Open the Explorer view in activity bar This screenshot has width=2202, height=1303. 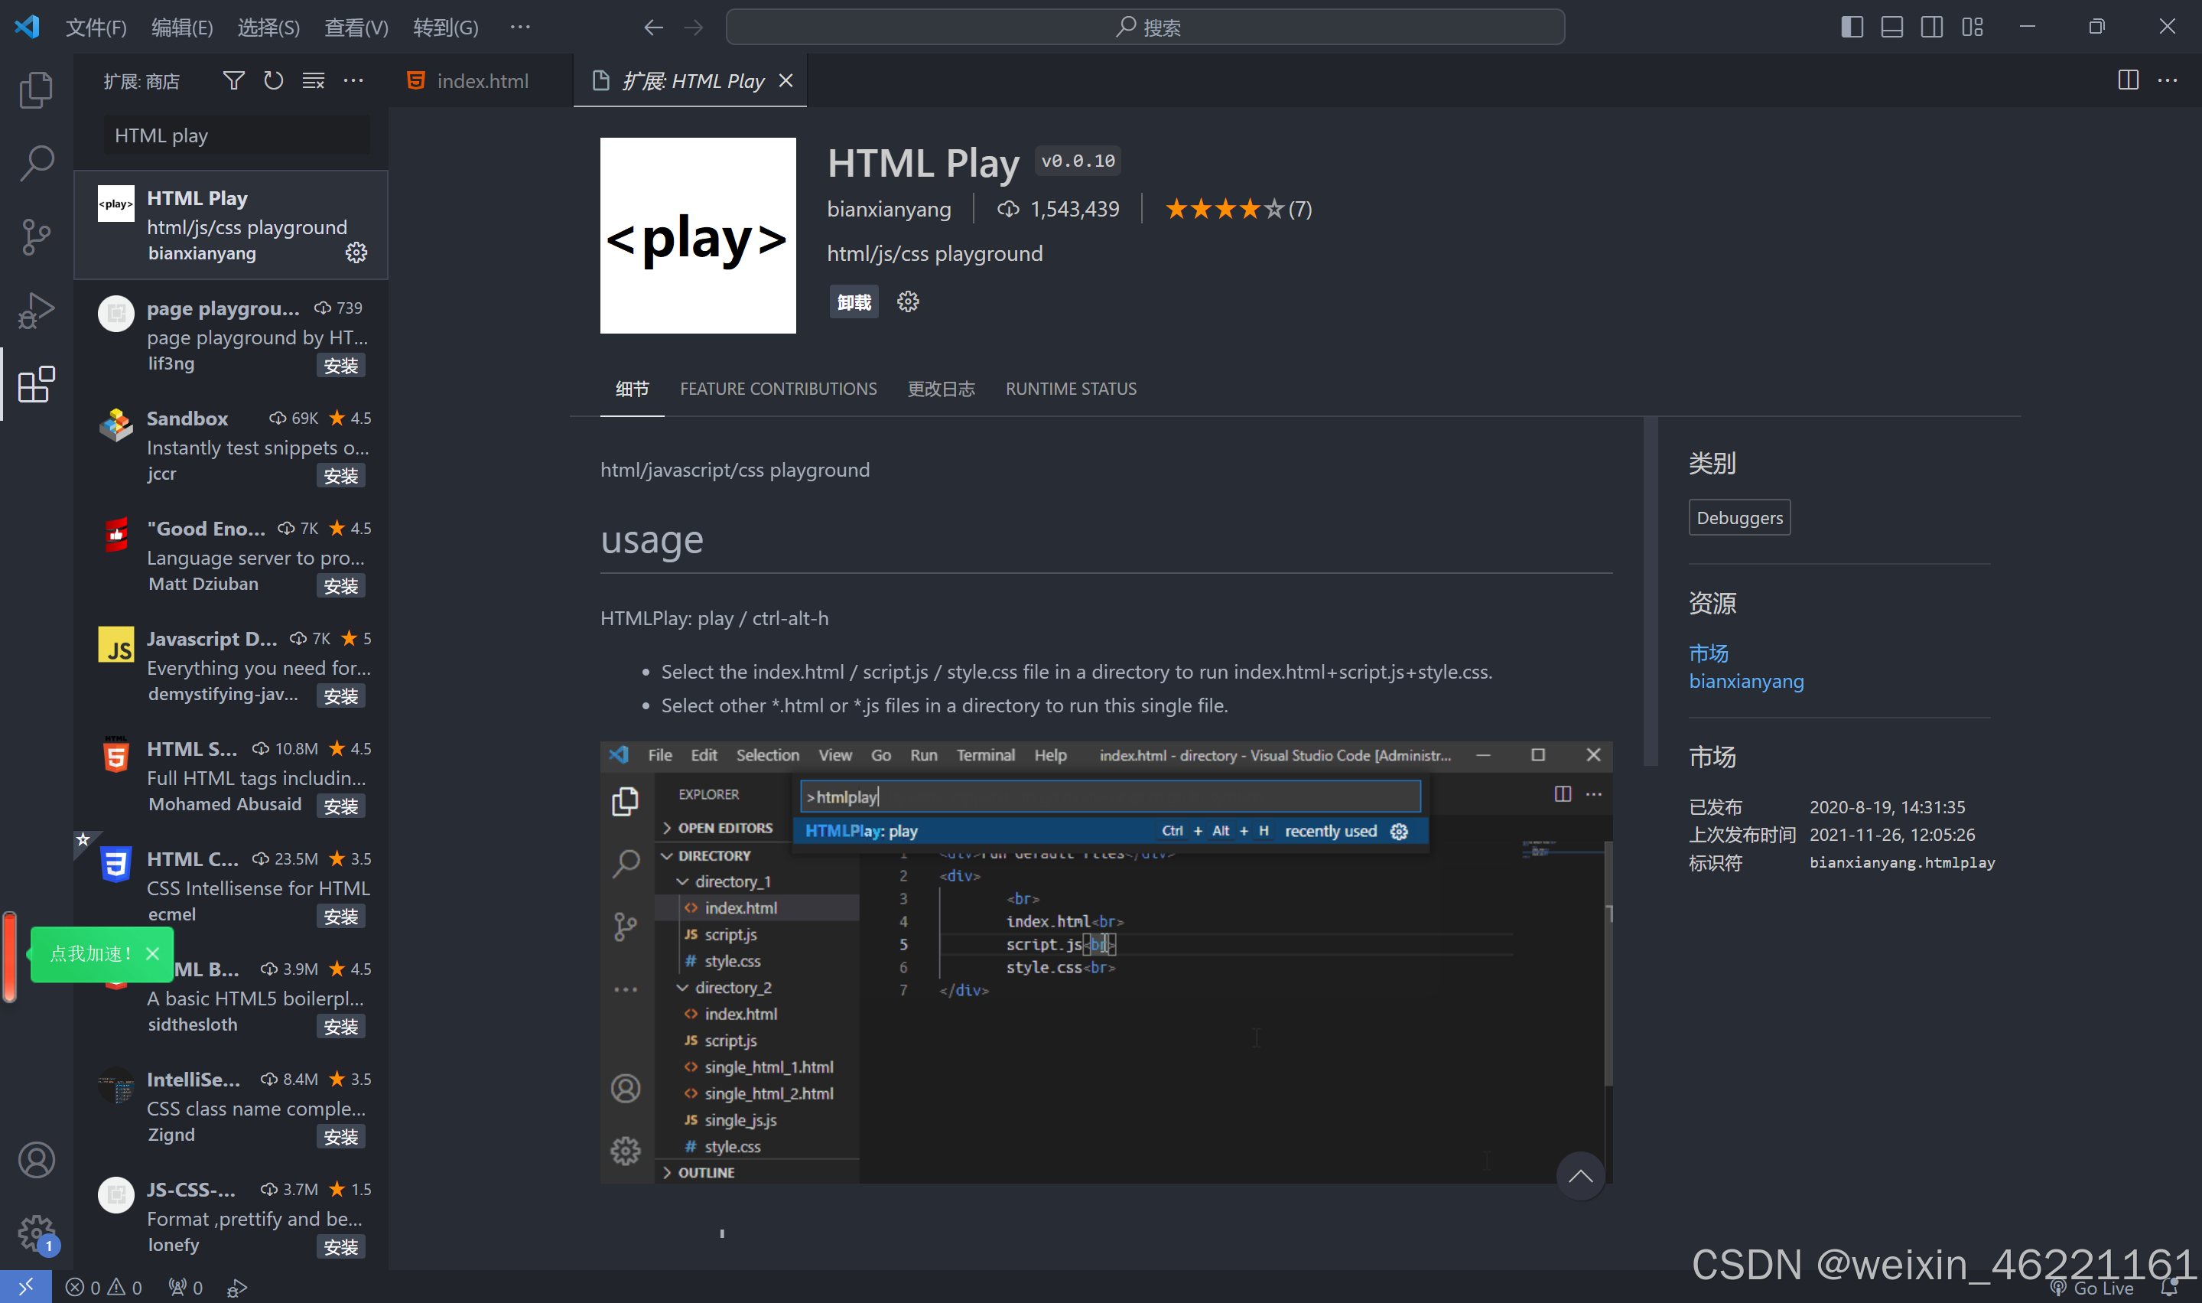[x=36, y=89]
